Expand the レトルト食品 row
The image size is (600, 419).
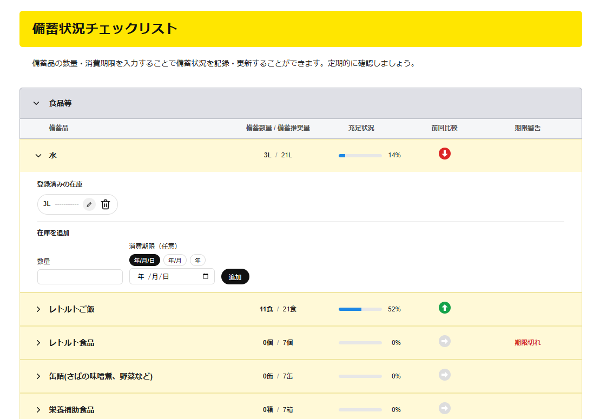tap(38, 343)
